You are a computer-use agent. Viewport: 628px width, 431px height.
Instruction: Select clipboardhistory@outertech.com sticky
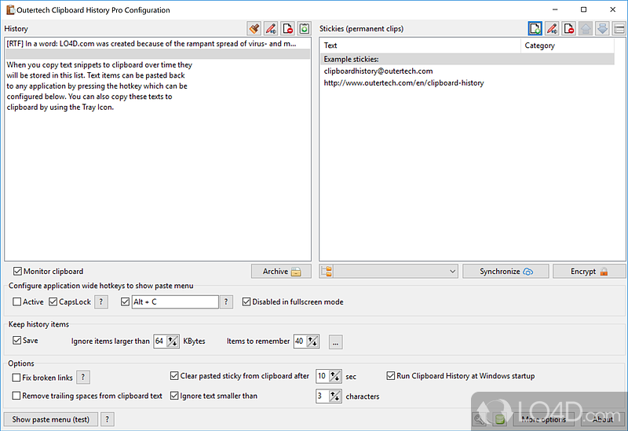tap(467, 71)
